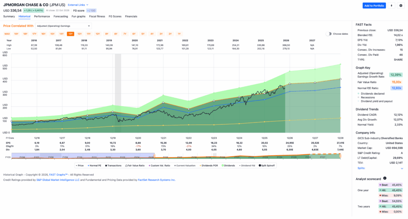The image size is (408, 219).
Task: Click the right handle of range navigator
Action: point(340,156)
